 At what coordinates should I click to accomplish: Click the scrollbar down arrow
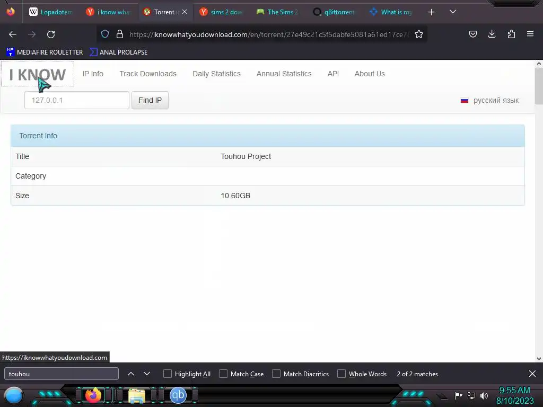(x=539, y=359)
